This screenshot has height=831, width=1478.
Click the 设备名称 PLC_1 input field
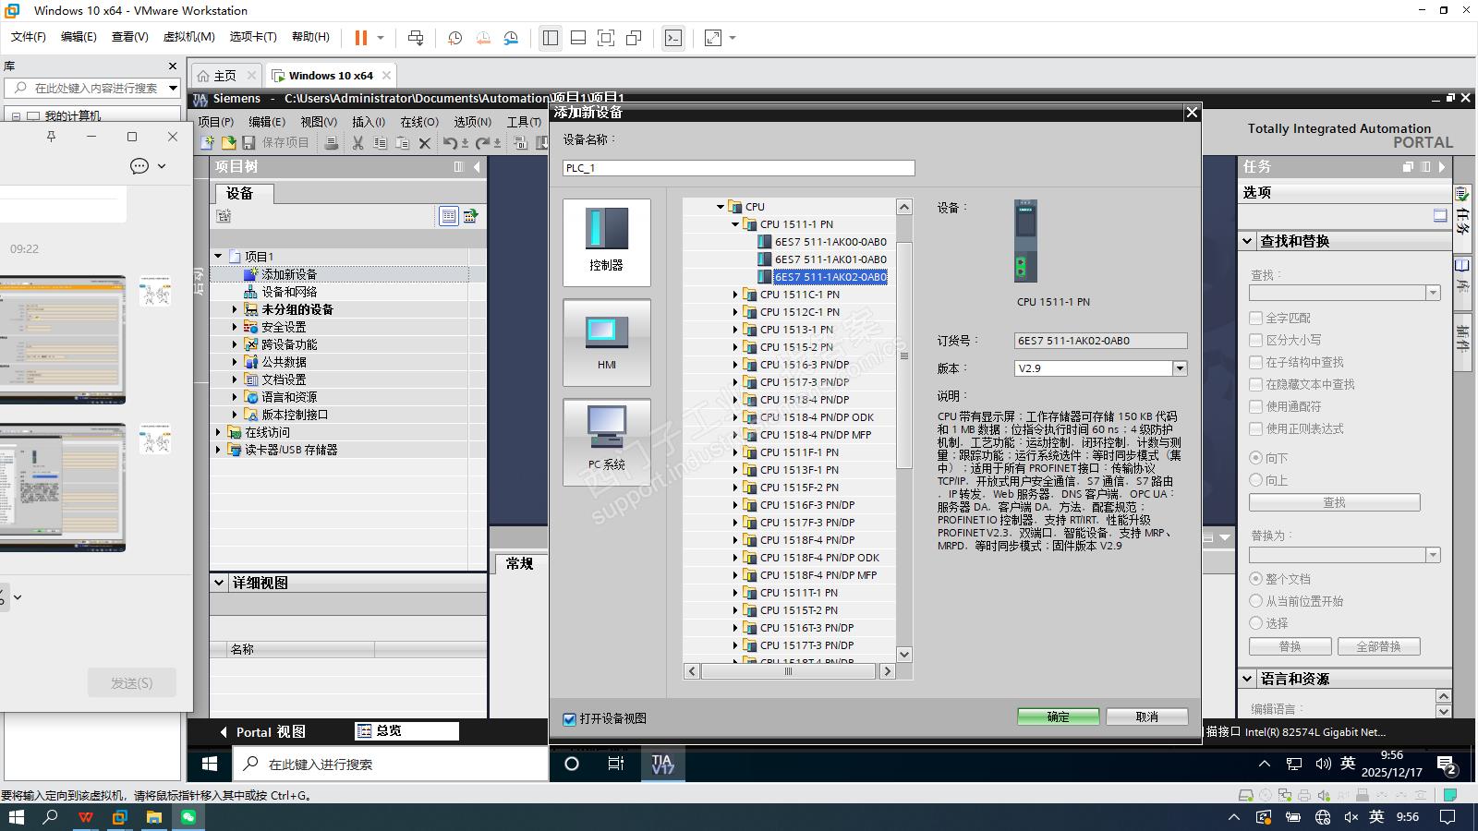pos(738,168)
